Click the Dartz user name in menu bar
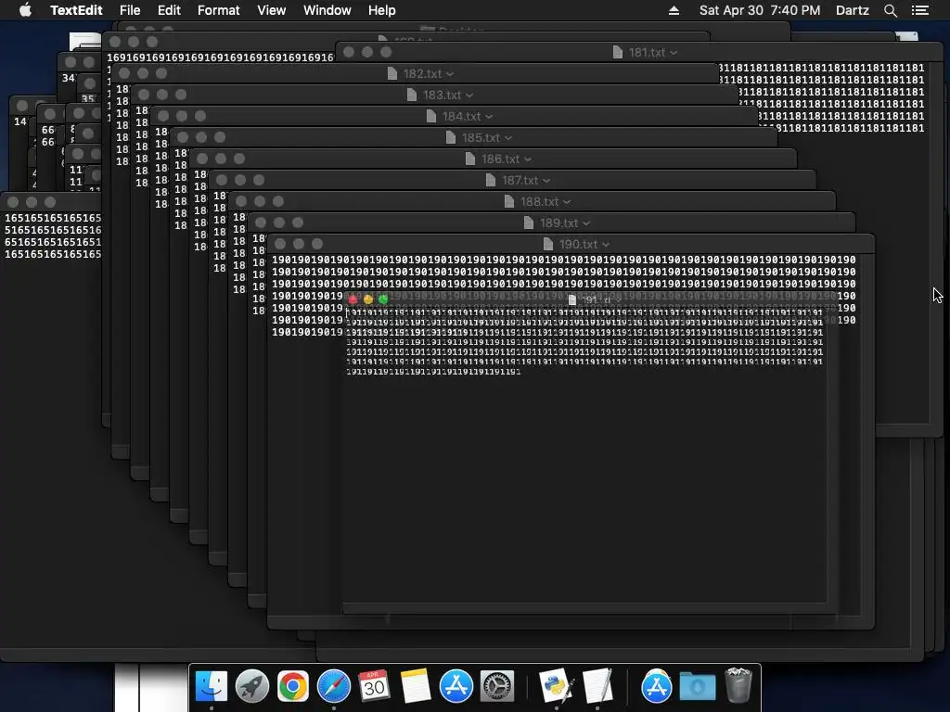The image size is (950, 712). [x=853, y=10]
